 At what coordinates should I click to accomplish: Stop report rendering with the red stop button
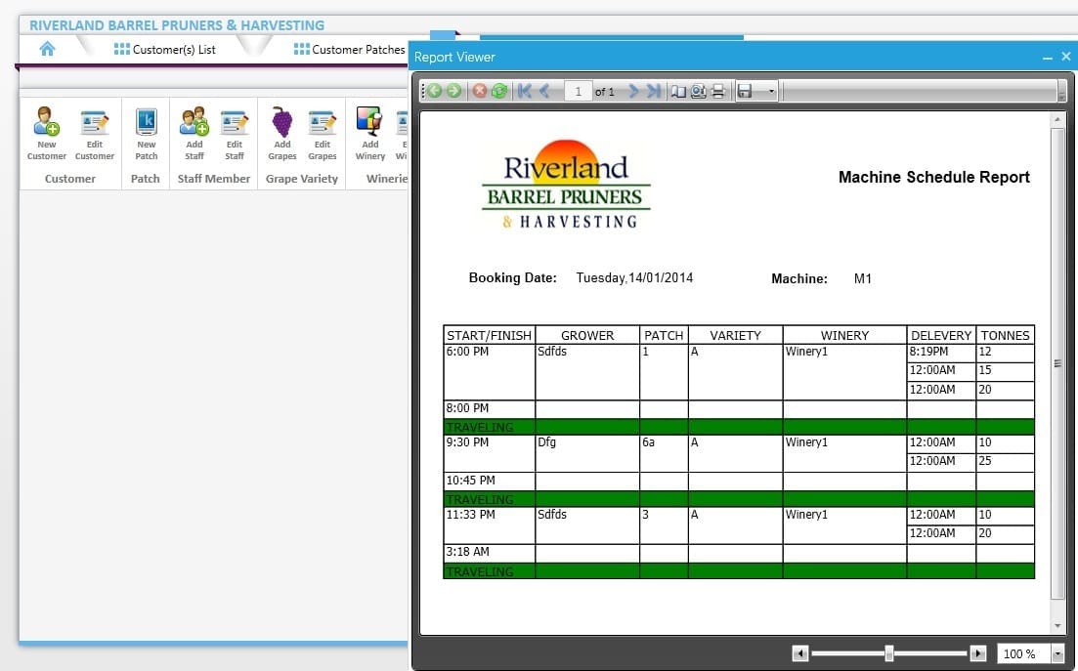[x=480, y=91]
